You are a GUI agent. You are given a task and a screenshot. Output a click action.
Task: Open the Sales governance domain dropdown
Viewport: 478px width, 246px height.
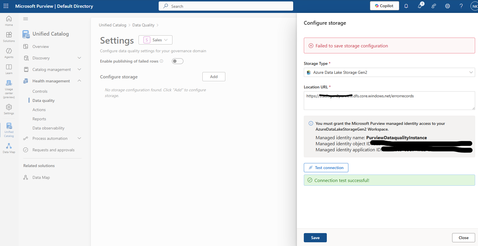tap(156, 40)
